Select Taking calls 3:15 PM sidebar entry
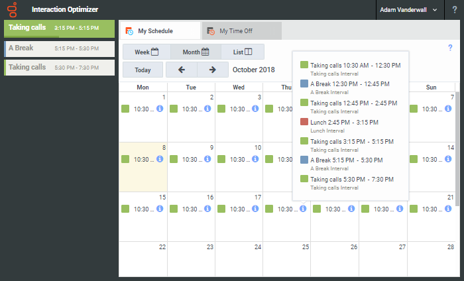464x281 pixels. [x=60, y=28]
